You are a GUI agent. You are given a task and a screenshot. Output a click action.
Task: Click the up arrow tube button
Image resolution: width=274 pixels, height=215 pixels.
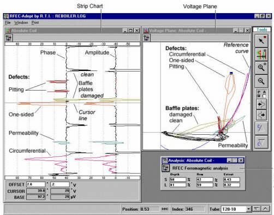(265, 208)
